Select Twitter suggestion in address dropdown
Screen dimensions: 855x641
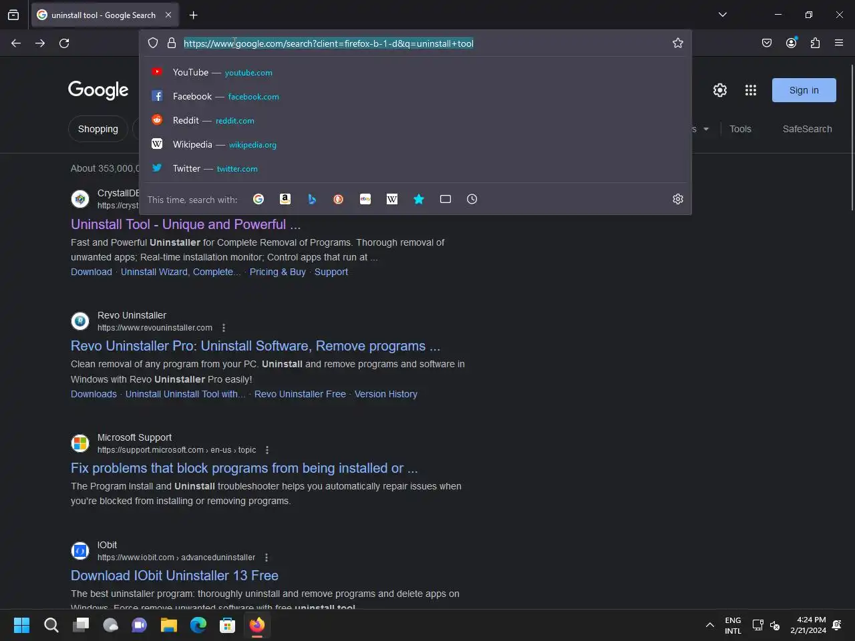(415, 168)
